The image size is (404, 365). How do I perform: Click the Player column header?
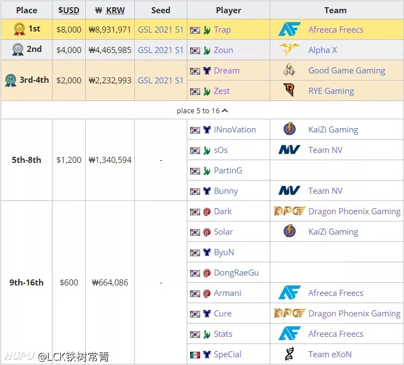coord(229,10)
